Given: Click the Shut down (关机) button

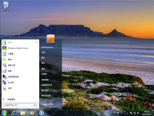Looking at the screenshot, I should pos(45,105).
